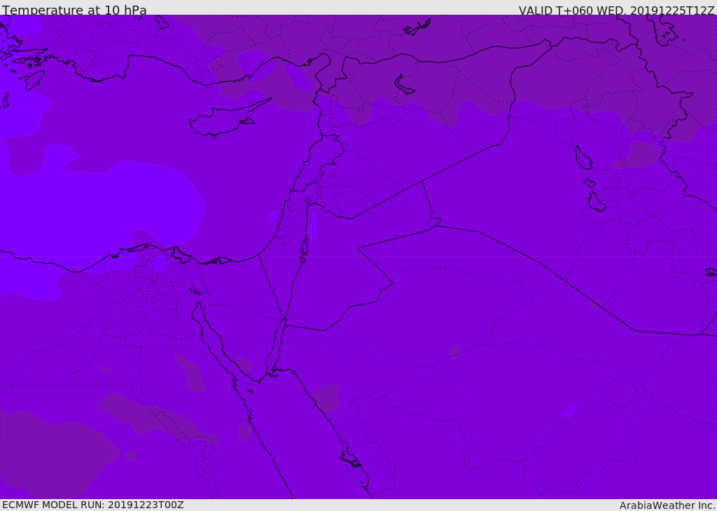Pick the dark purple patch in the southwest corner
This screenshot has width=717, height=511.
pyautogui.click(x=55, y=454)
